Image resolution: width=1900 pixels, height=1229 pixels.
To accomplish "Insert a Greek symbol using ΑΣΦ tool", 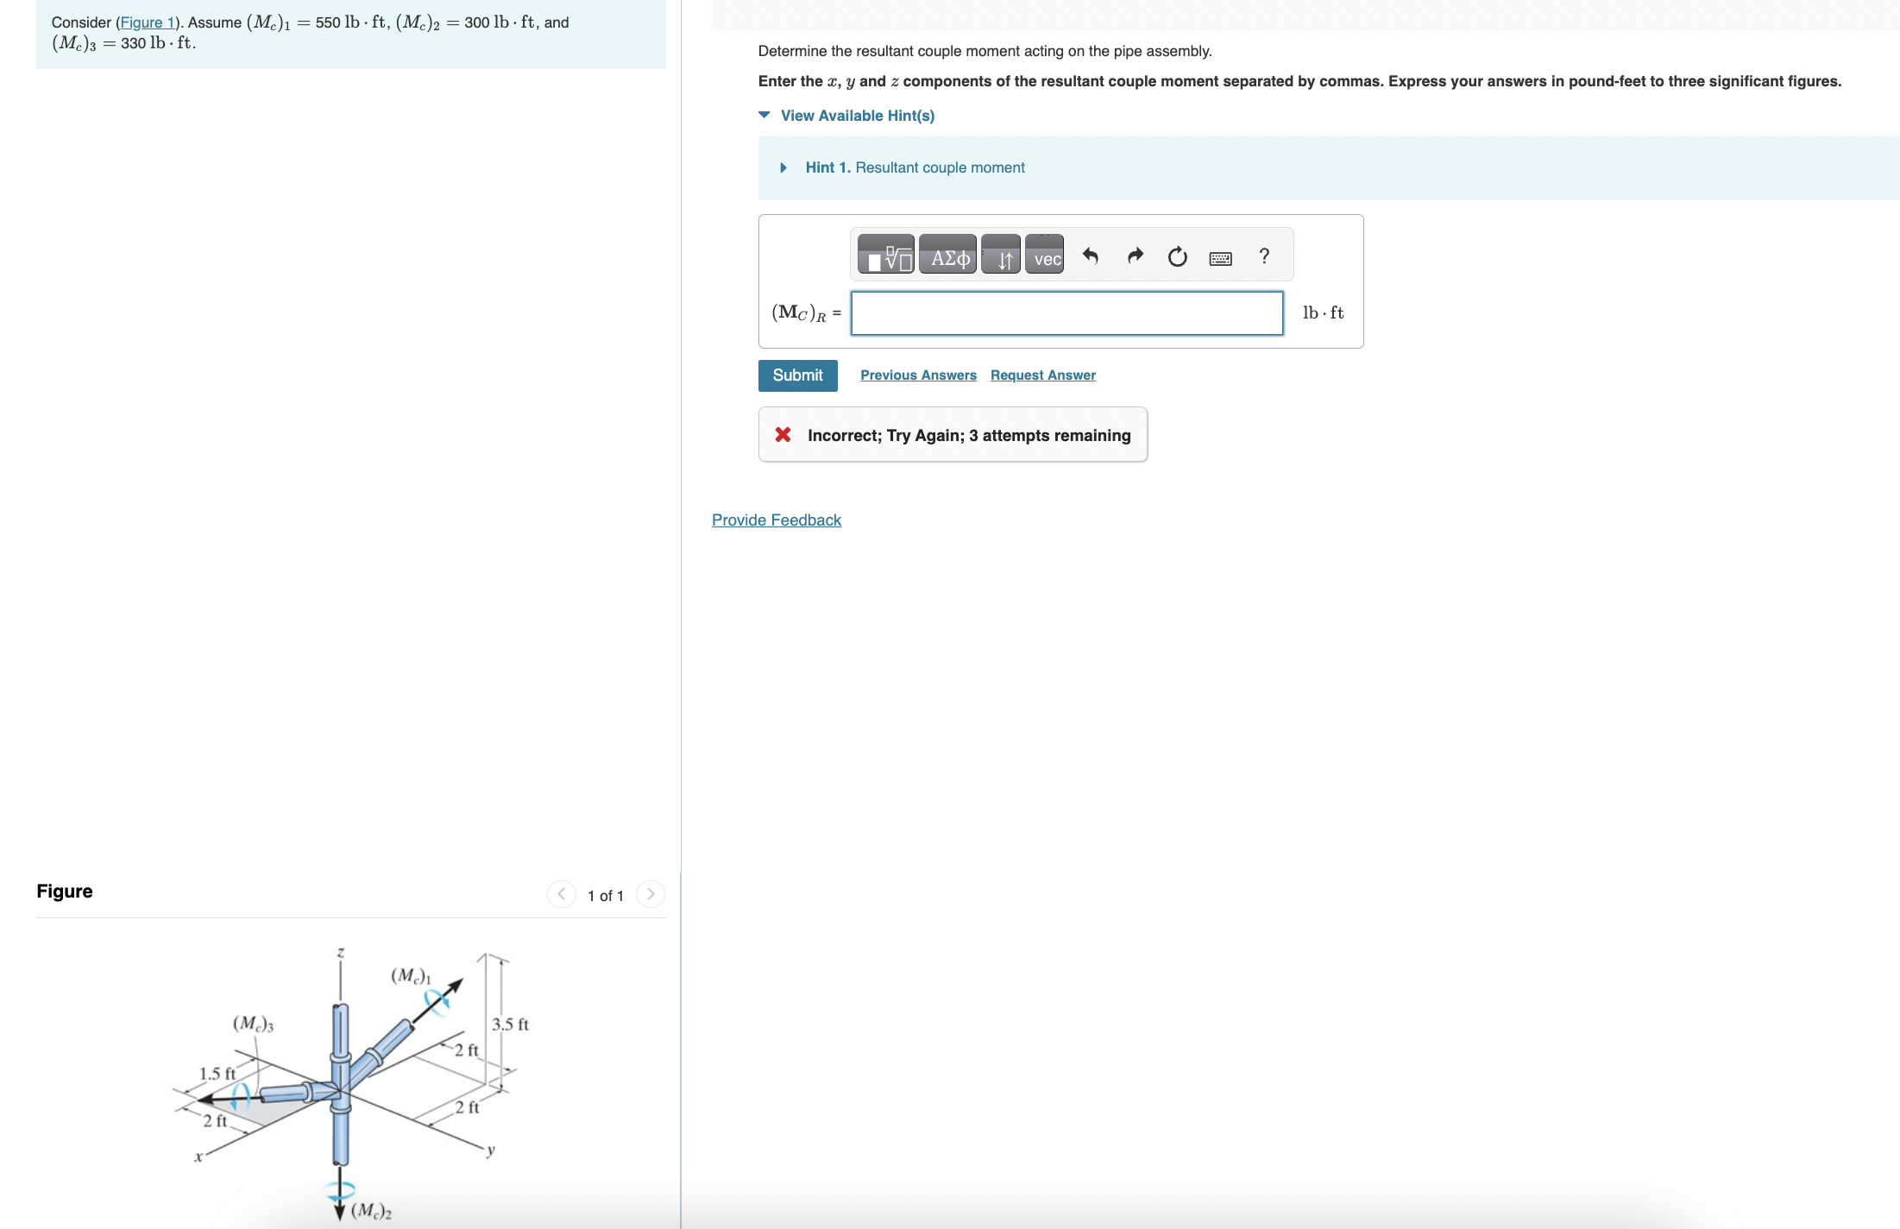I will [947, 255].
